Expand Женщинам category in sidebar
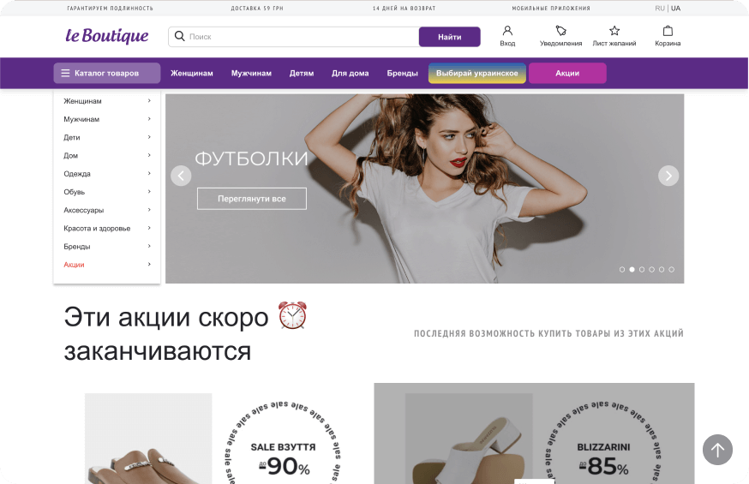The width and height of the screenshot is (749, 484). coord(107,101)
